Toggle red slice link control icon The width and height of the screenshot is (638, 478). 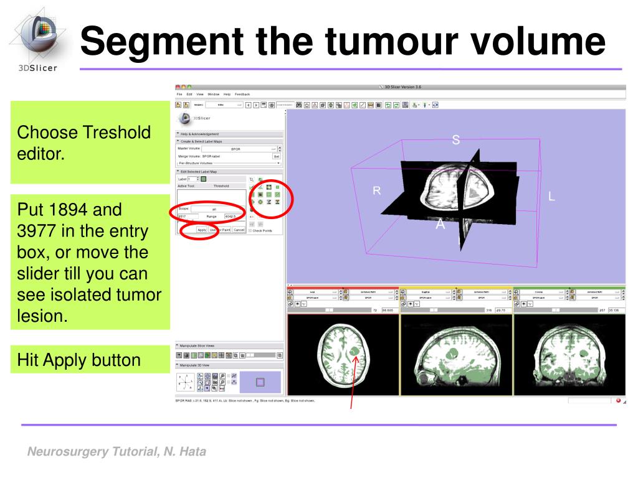click(290, 304)
